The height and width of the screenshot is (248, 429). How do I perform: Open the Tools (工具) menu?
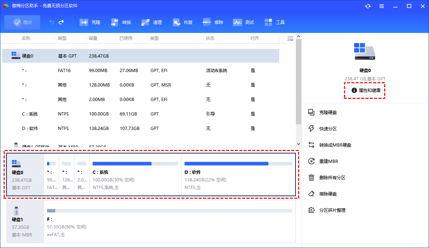coord(268,22)
